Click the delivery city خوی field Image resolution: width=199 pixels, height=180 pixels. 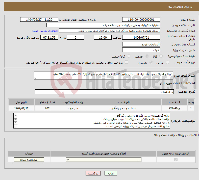point(141,50)
